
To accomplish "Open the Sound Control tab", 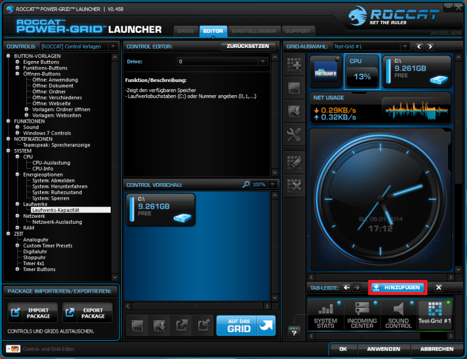I will [x=399, y=315].
